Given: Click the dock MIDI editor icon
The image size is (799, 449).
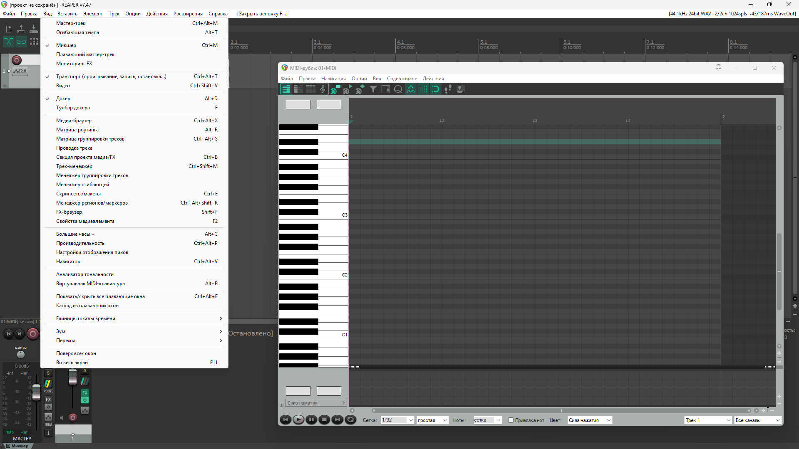Looking at the screenshot, I should [460, 89].
